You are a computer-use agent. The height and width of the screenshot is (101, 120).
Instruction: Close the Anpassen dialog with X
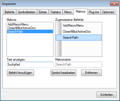114,4
